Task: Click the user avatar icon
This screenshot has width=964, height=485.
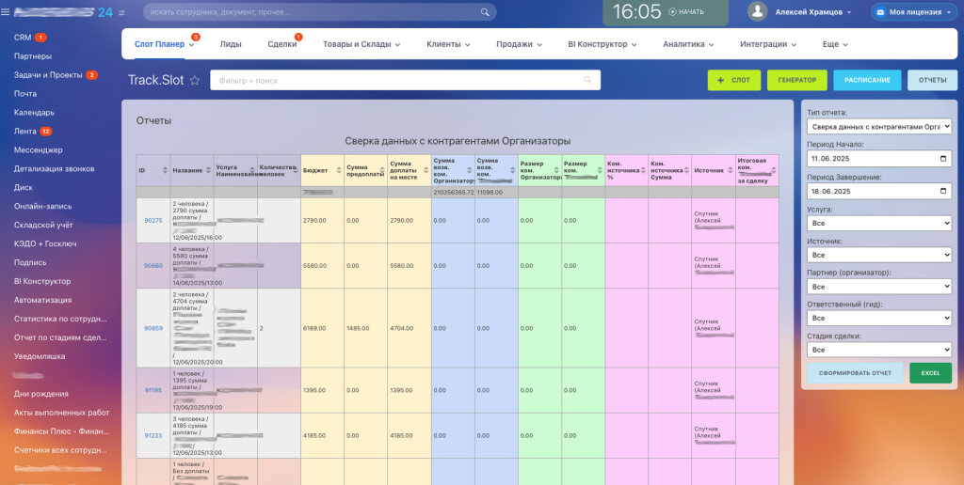Action: pyautogui.click(x=758, y=12)
